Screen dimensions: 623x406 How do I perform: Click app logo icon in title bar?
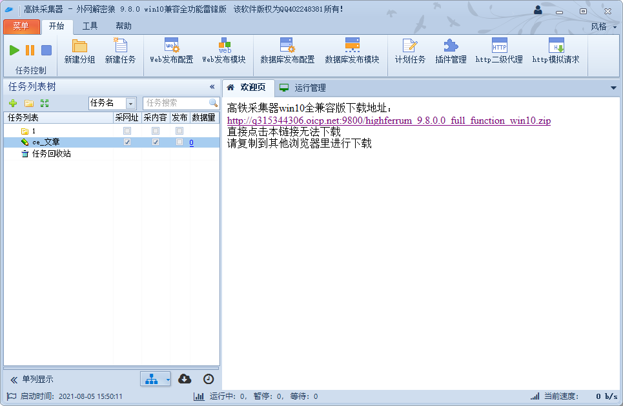coord(9,10)
